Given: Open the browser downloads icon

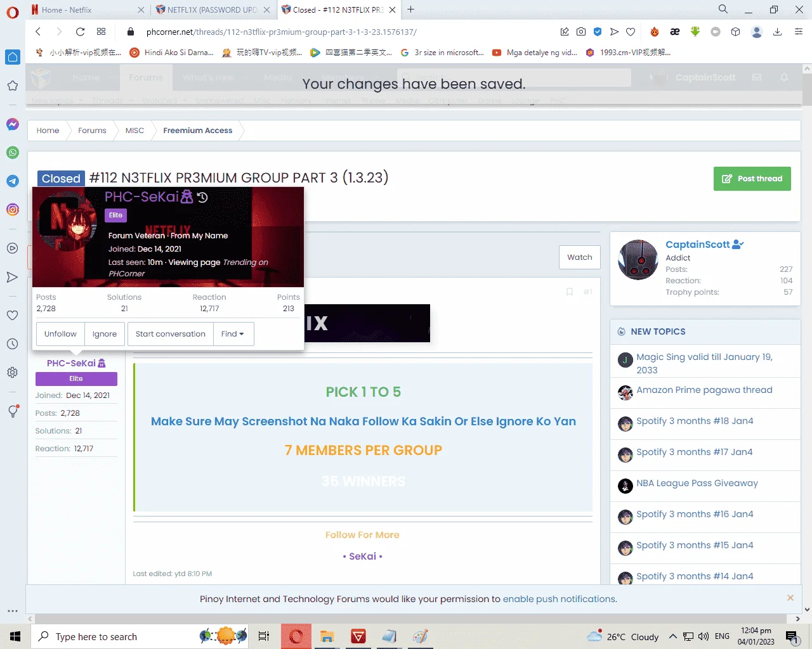Looking at the screenshot, I should click(777, 32).
